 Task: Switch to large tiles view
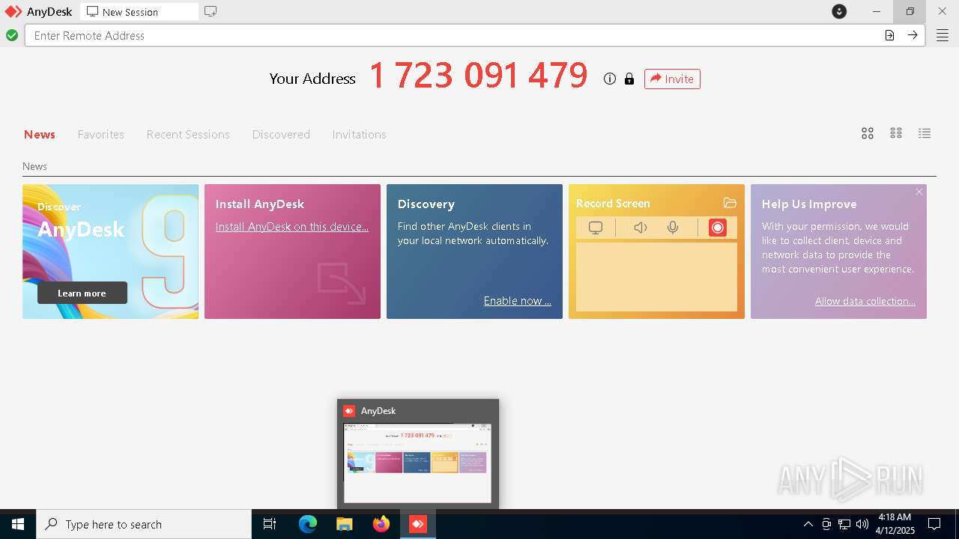(x=868, y=133)
